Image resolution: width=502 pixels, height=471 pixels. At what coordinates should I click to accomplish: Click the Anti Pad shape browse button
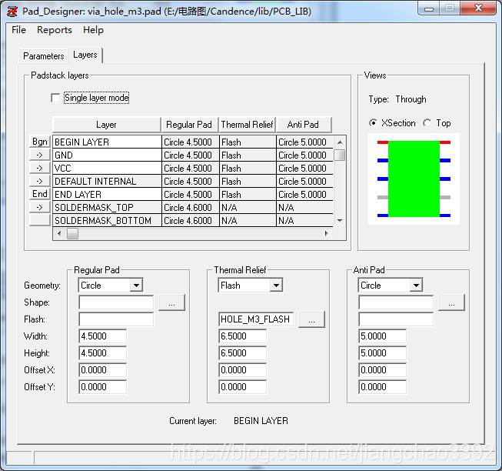click(x=451, y=302)
